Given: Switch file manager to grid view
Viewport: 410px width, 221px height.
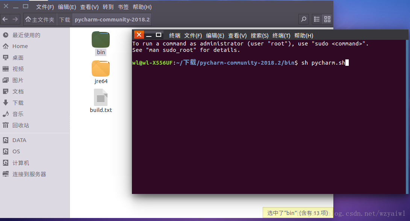Looking at the screenshot, I should point(327,19).
